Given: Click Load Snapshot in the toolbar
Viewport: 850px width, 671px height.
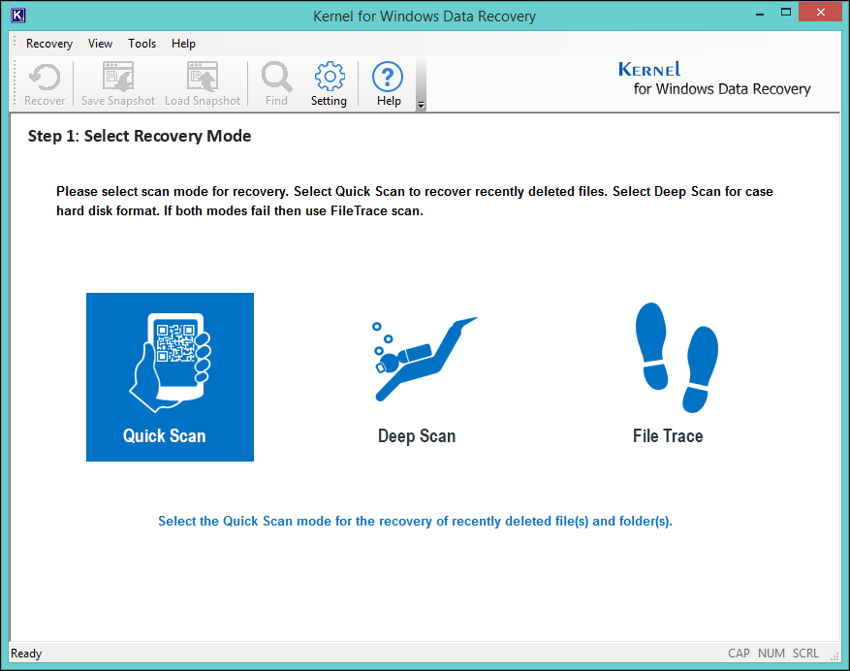Looking at the screenshot, I should tap(203, 84).
